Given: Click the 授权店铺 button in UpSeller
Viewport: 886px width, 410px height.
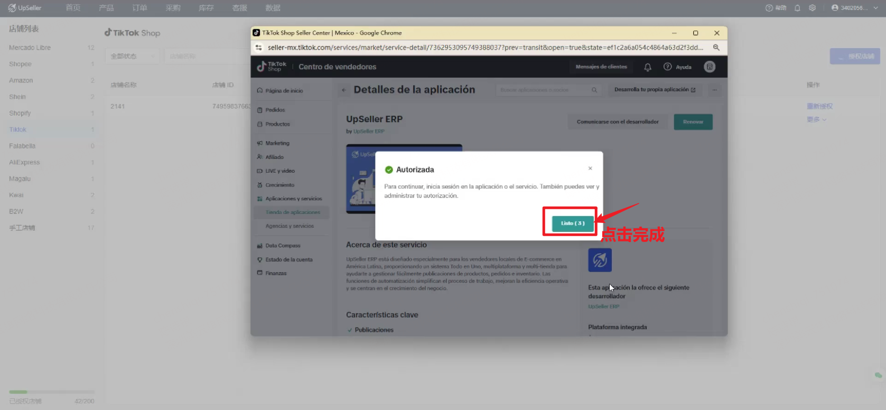Looking at the screenshot, I should pyautogui.click(x=855, y=56).
